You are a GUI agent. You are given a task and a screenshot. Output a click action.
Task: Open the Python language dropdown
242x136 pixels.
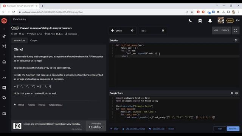tap(123, 31)
